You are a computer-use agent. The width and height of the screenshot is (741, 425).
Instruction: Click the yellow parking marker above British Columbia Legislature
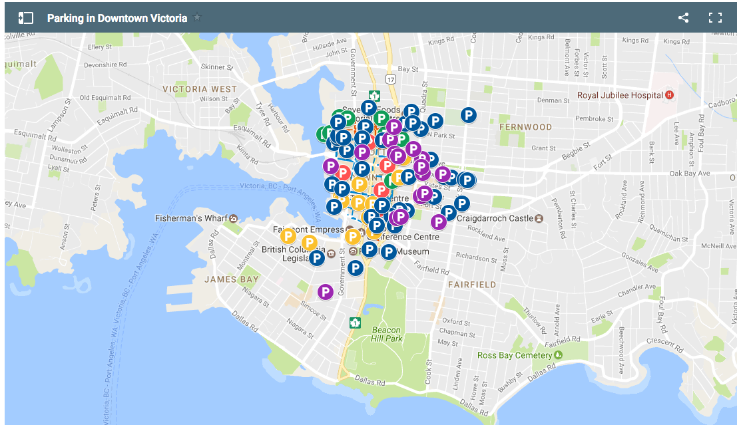(x=309, y=243)
